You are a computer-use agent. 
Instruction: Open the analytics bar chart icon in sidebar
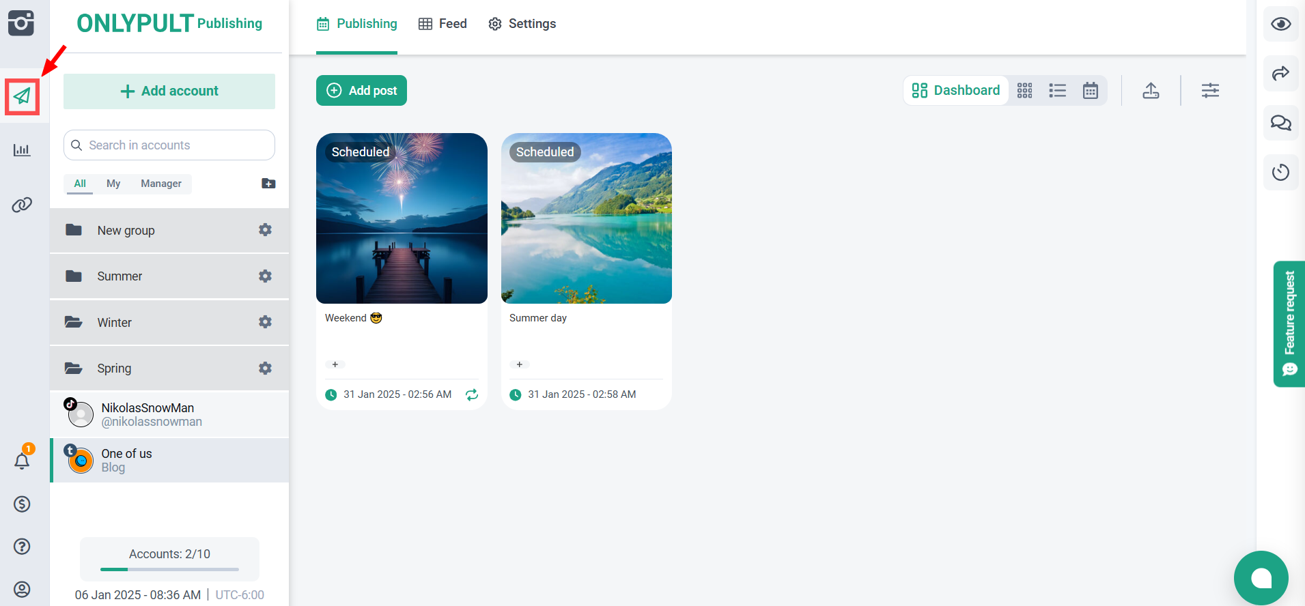click(22, 150)
